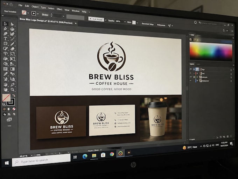Click the Windows Start button
Viewport: 238px width, 179px height.
point(7,163)
